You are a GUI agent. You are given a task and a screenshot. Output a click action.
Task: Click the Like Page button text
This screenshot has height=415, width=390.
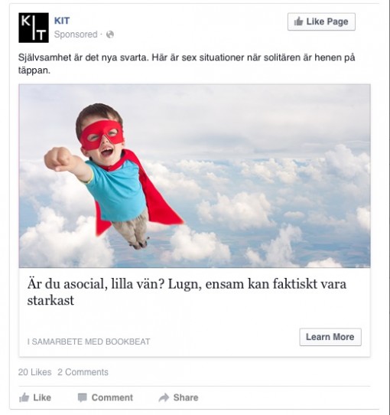327,21
